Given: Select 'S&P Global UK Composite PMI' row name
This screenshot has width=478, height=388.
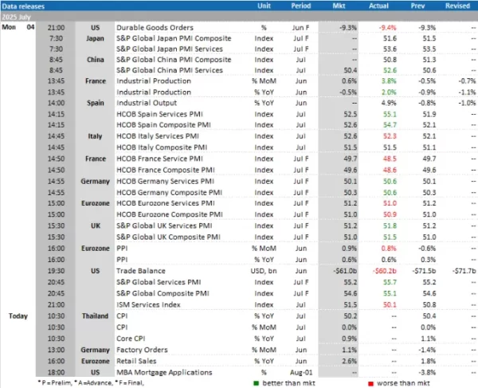Looking at the screenshot, I should pos(168,237).
